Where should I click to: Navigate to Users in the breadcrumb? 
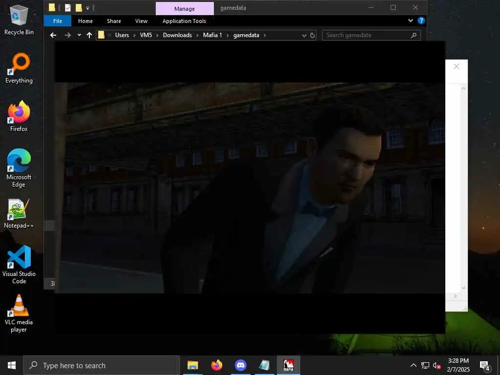(x=122, y=35)
